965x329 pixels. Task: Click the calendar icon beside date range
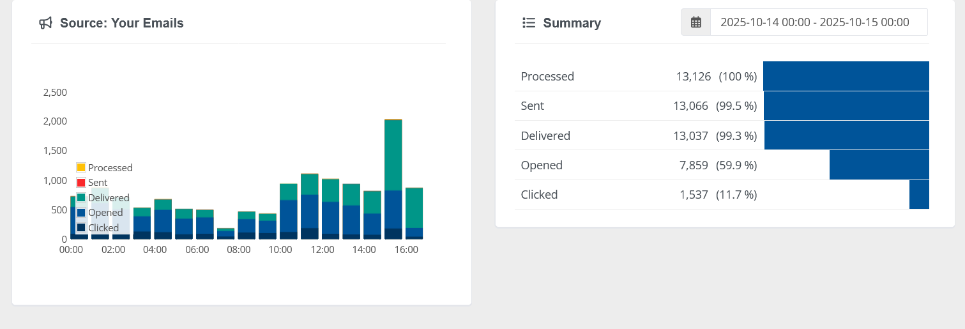pos(695,22)
